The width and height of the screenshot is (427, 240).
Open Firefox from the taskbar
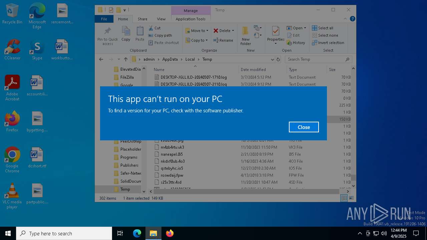(169, 233)
